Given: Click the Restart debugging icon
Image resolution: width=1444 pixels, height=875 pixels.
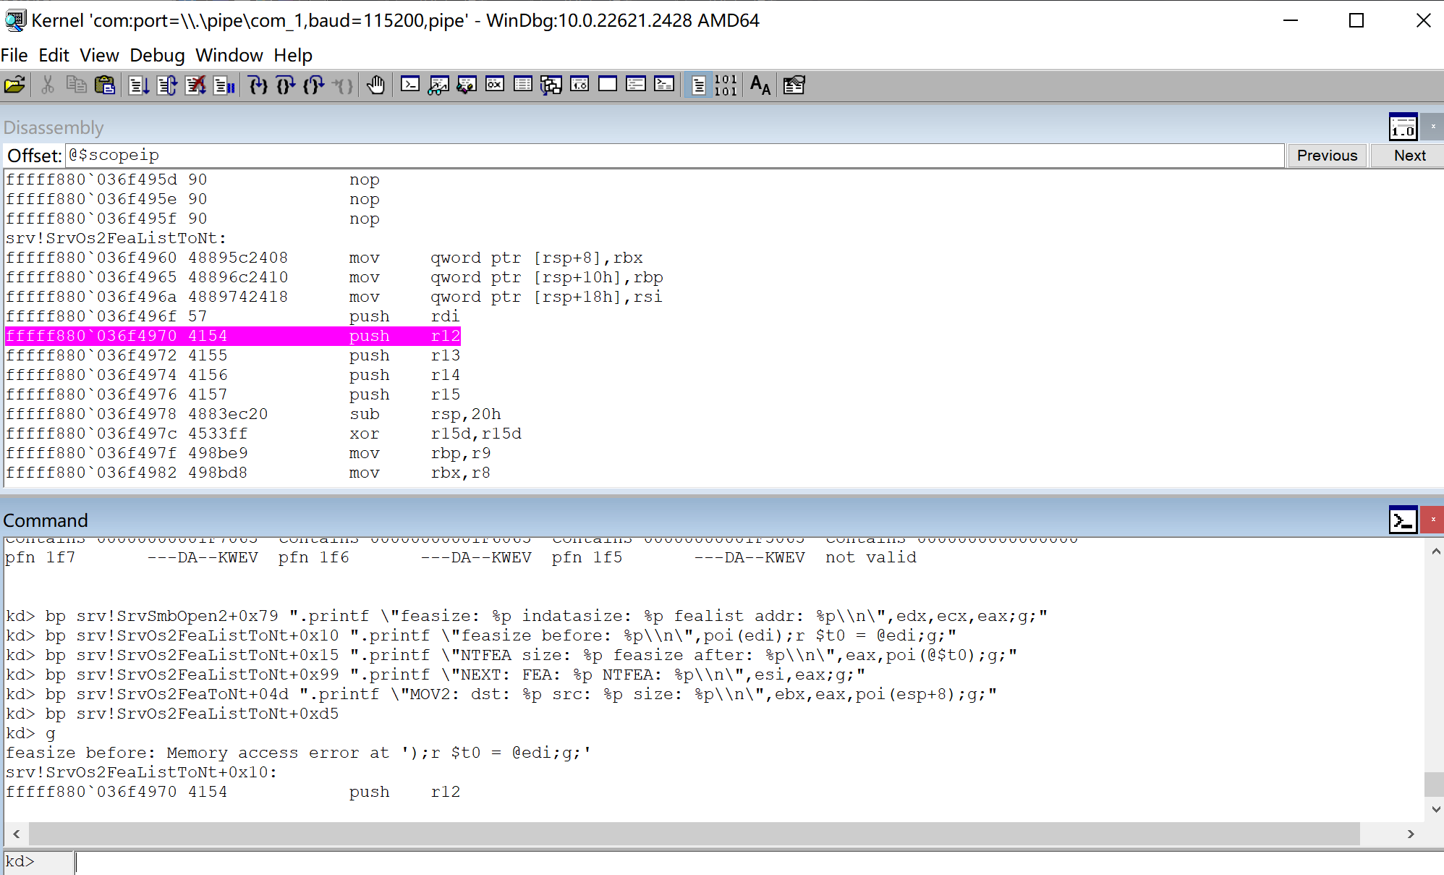Looking at the screenshot, I should 167,85.
